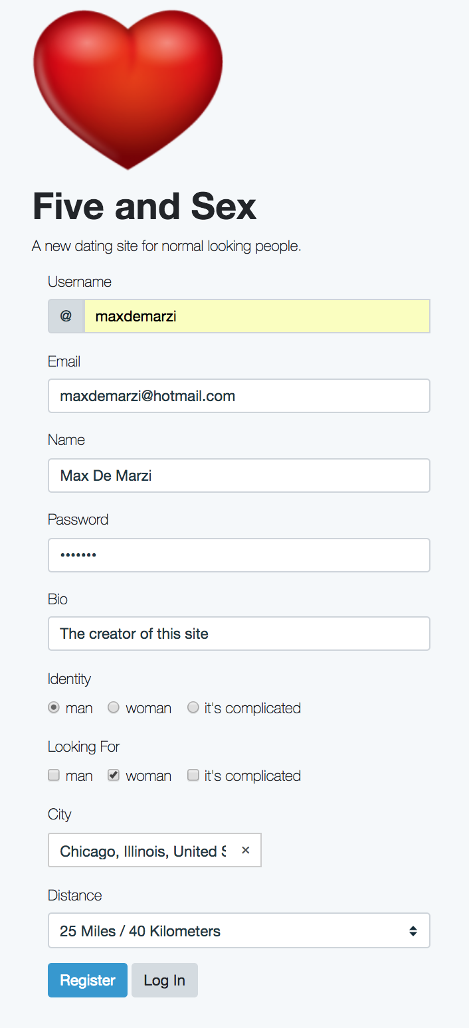
Task: Click the Name field with Max De Marzi
Action: 238,475
